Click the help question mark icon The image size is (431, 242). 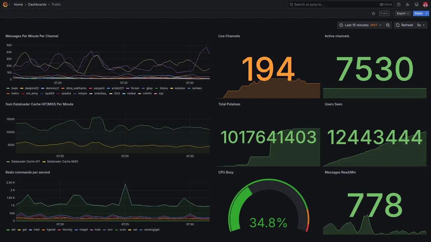click(399, 4)
